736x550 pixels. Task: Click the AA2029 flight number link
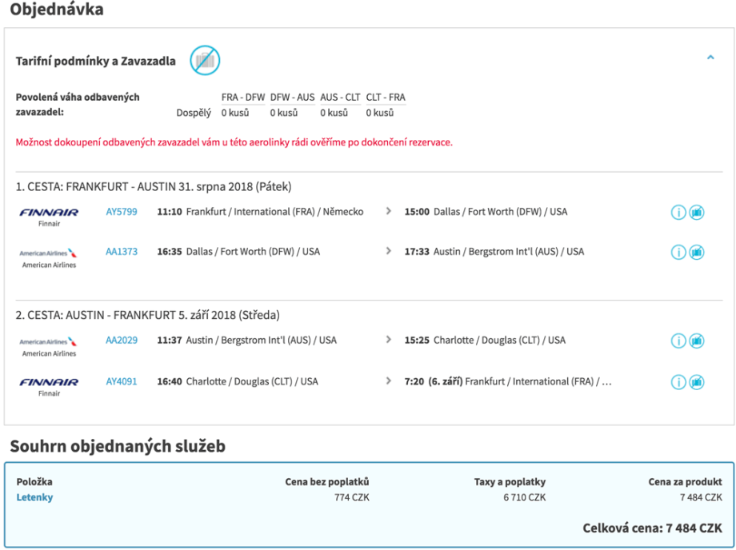coord(122,341)
